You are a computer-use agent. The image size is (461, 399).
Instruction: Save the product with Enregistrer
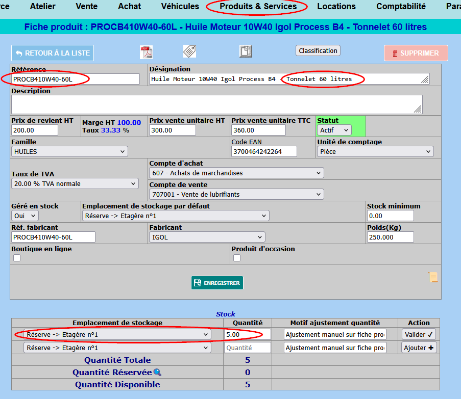(217, 283)
